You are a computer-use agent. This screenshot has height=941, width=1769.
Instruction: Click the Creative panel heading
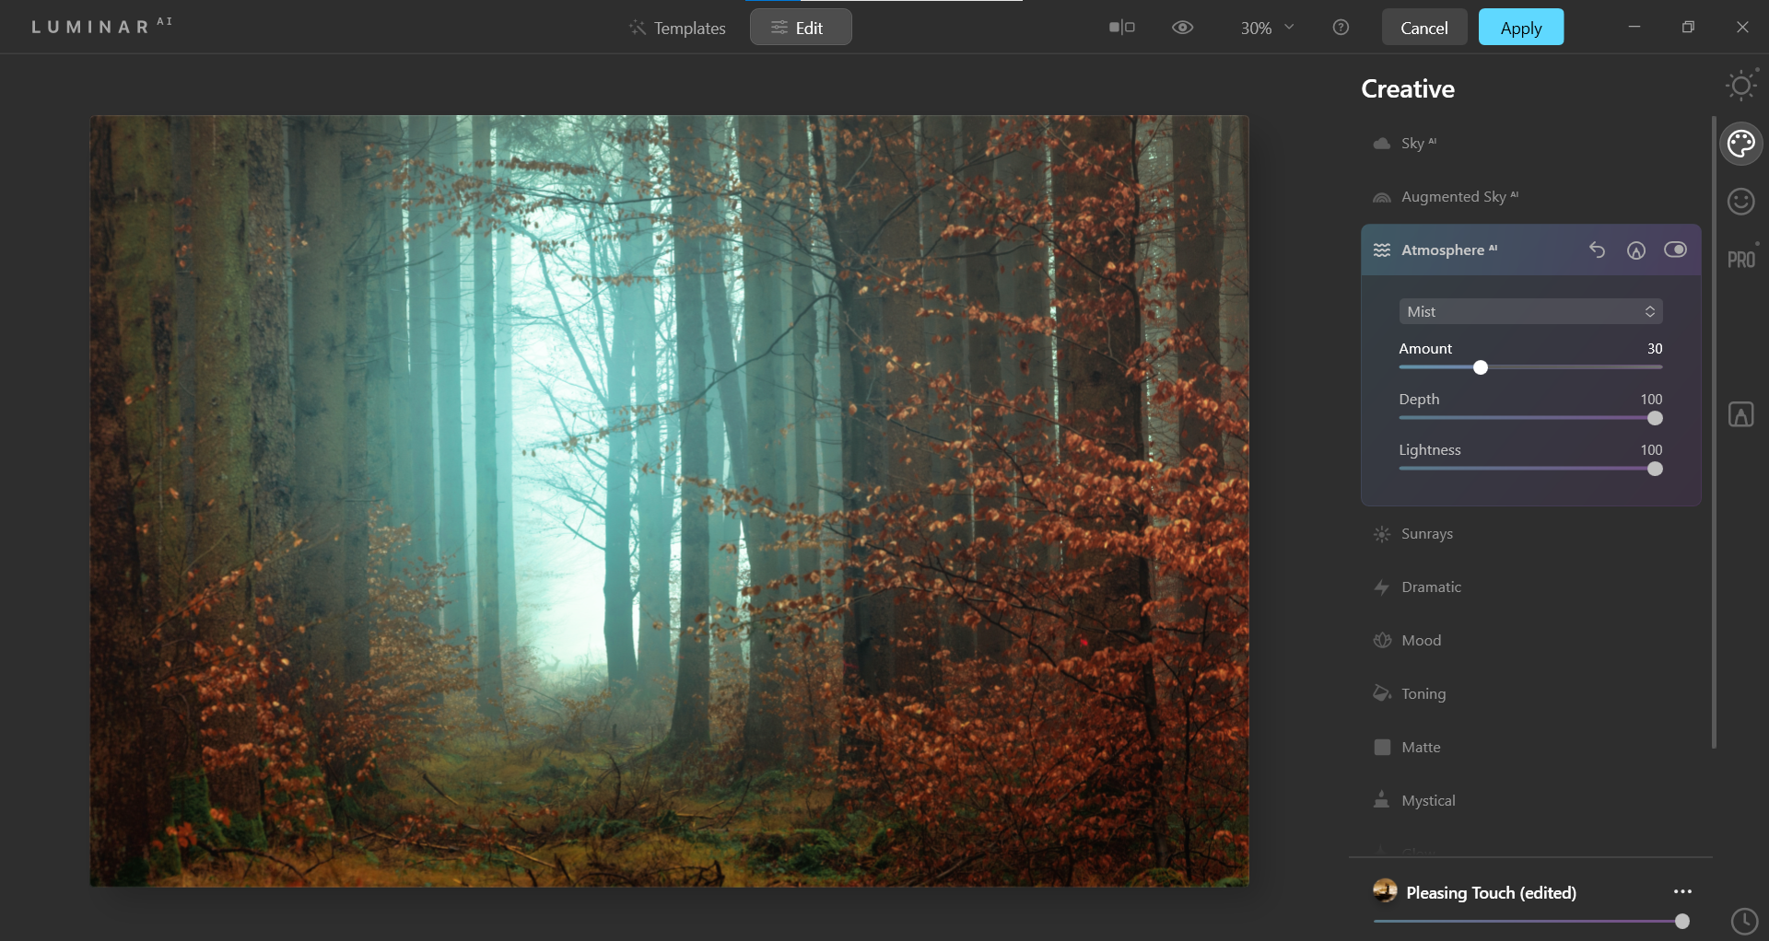(x=1408, y=88)
